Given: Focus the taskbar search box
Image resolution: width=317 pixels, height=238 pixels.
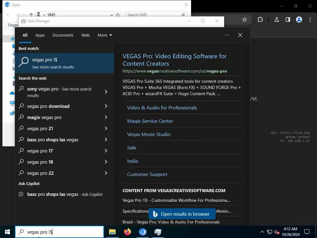Looking at the screenshot, I should pyautogui.click(x=59, y=232).
